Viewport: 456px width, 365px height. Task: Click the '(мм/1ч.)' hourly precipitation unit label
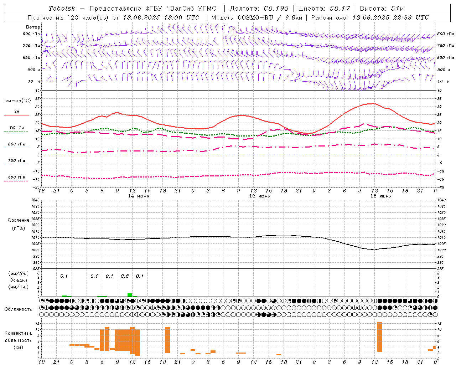19,287
